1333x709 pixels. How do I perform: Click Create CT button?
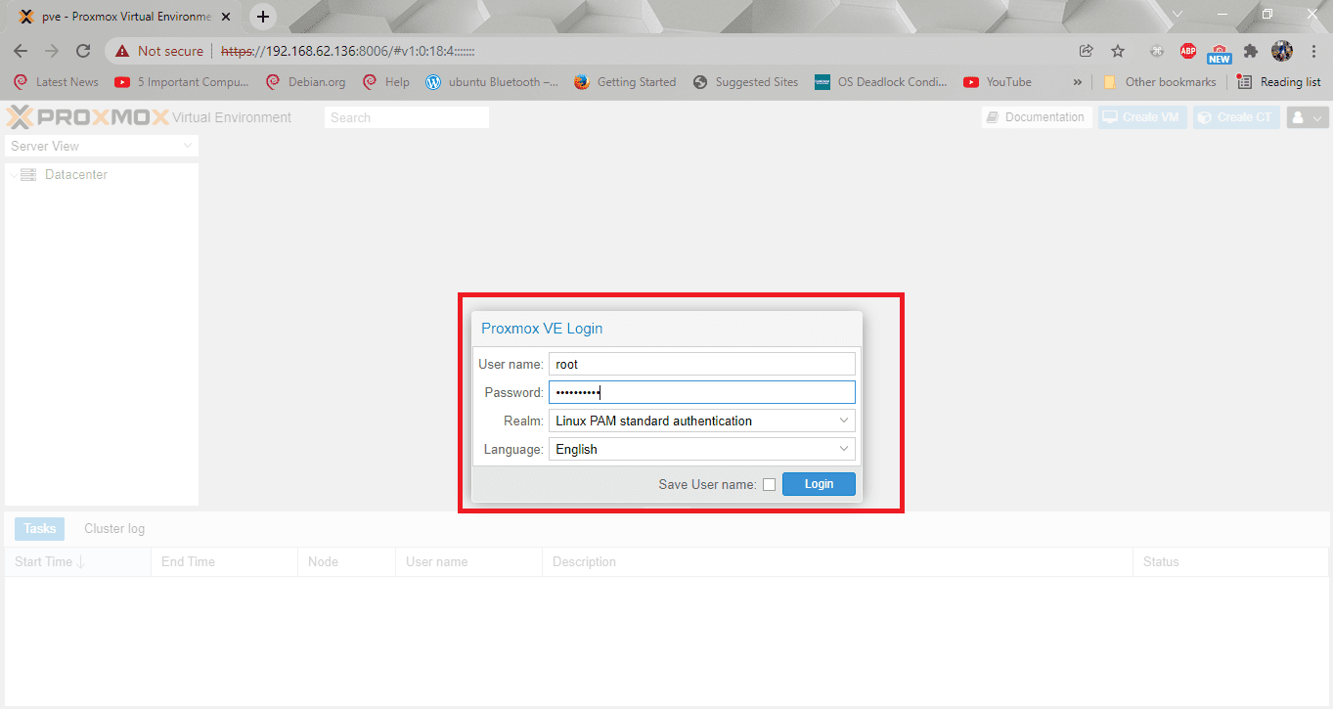[x=1236, y=117]
